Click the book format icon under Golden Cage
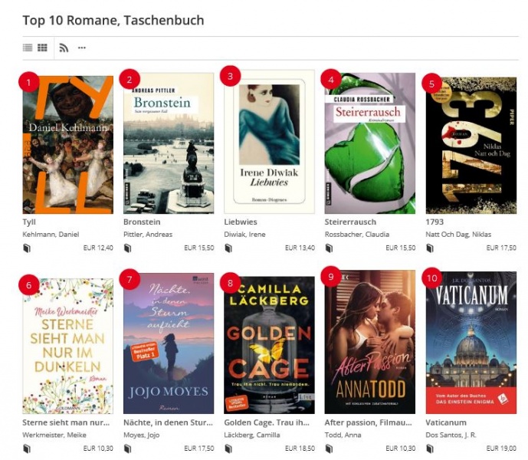The height and width of the screenshot is (460, 528). coord(228,449)
